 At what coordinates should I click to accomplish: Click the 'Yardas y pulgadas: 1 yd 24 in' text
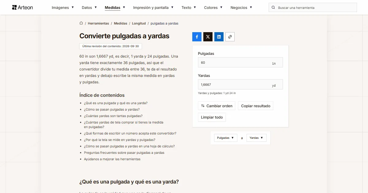pos(217,93)
